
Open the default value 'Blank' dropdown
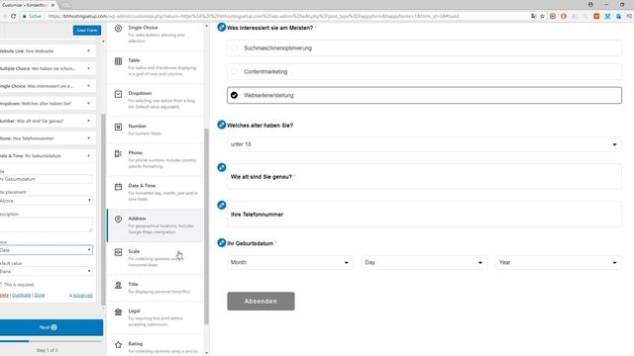(x=47, y=271)
